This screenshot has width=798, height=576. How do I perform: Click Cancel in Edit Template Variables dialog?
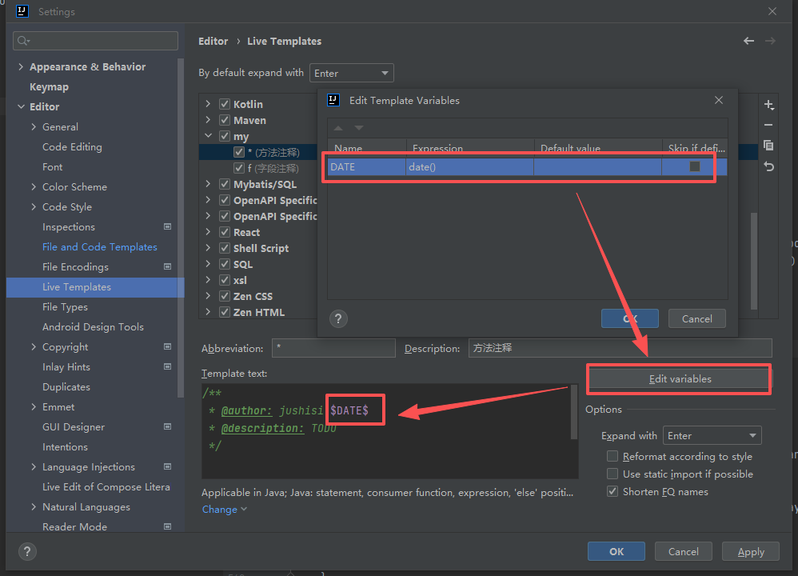click(x=696, y=319)
